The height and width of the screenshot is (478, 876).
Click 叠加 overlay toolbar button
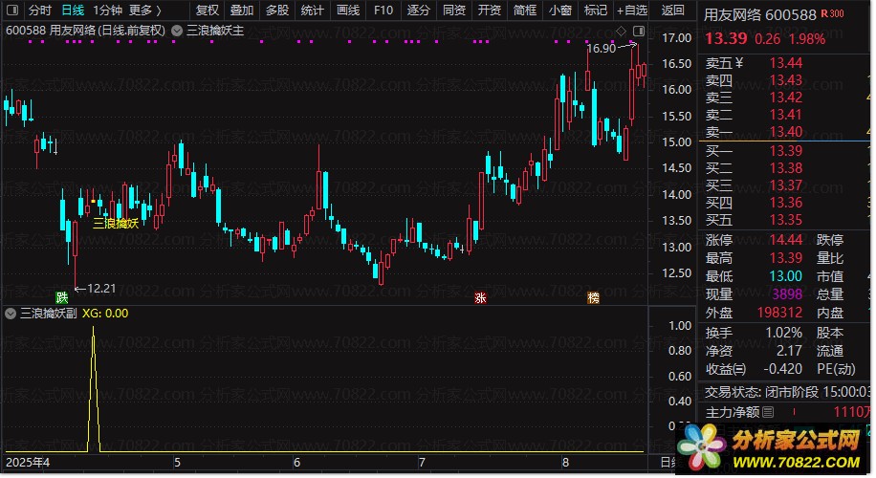point(242,11)
